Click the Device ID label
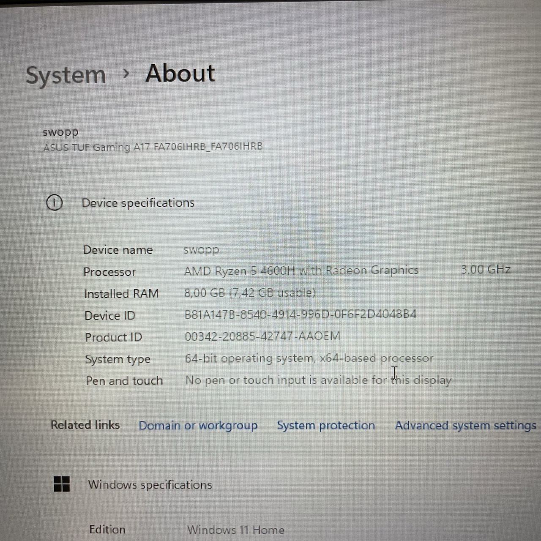The width and height of the screenshot is (541, 541). click(110, 315)
